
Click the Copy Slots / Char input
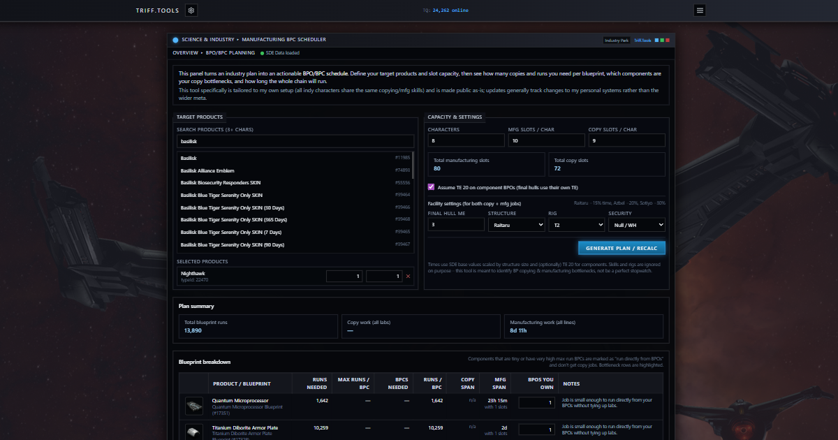(x=626, y=141)
